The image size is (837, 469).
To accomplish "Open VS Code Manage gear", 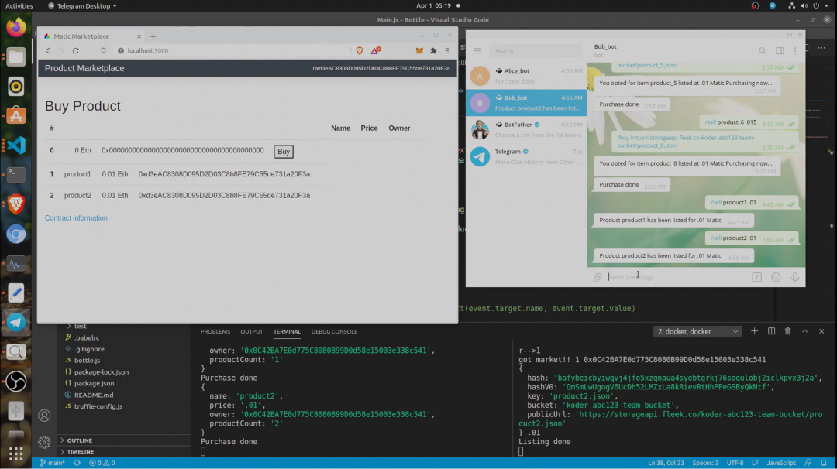I will pyautogui.click(x=44, y=442).
